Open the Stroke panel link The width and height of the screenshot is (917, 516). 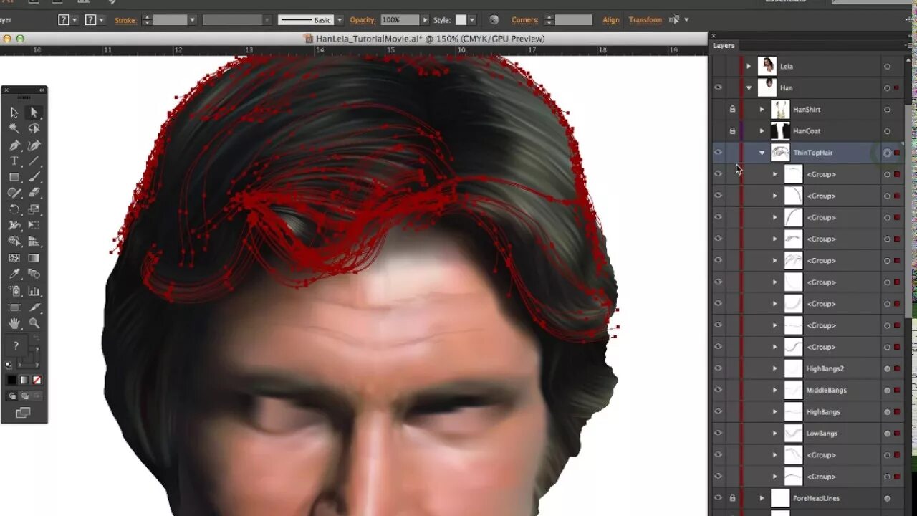point(125,20)
